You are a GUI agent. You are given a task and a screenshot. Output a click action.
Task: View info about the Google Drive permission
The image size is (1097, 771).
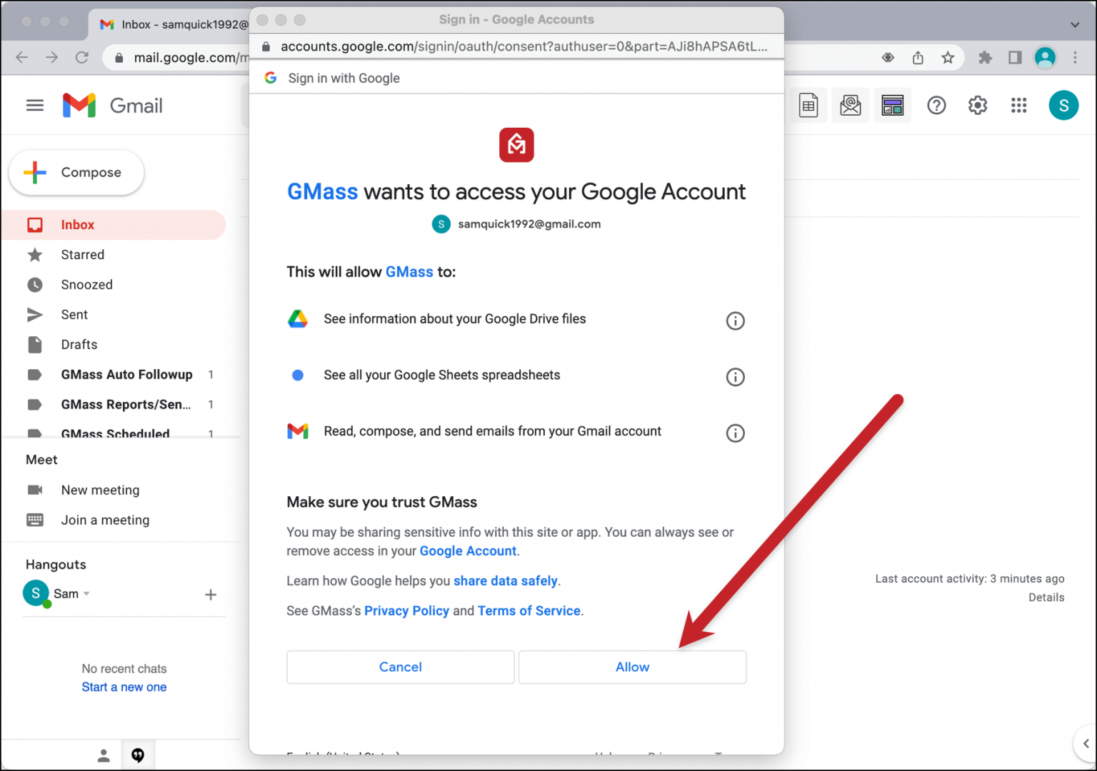(x=735, y=321)
